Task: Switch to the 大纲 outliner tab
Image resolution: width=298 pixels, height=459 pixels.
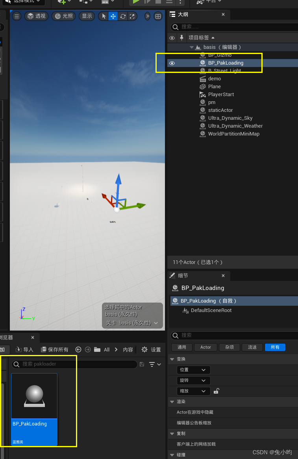Action: click(x=183, y=15)
